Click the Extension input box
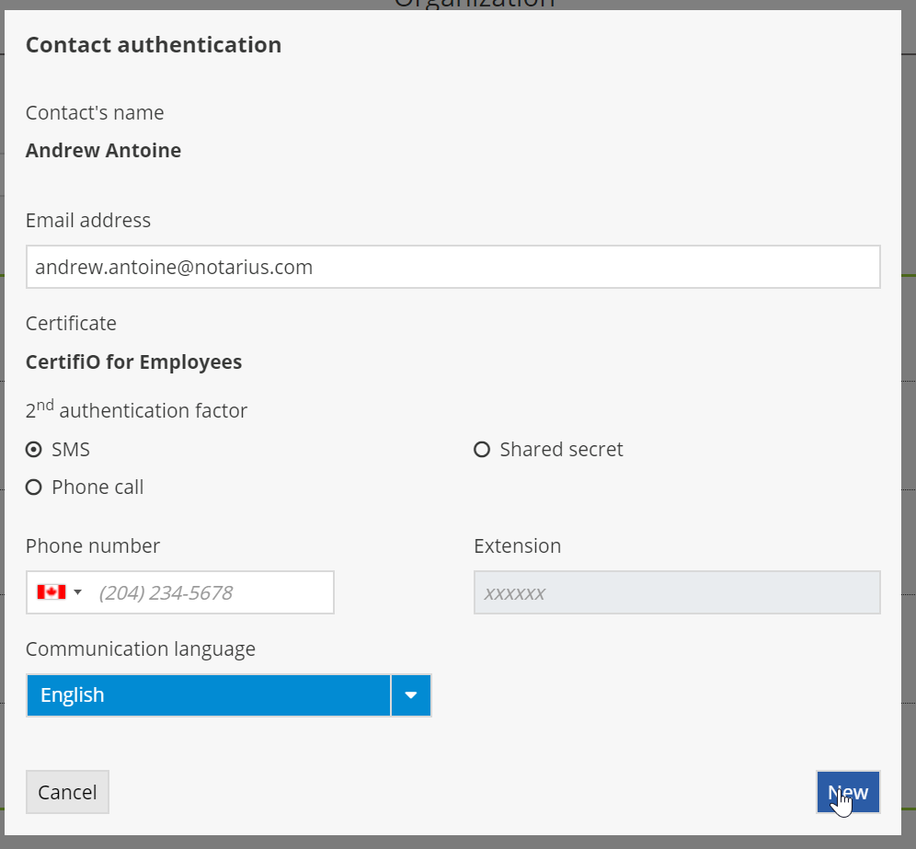This screenshot has height=849, width=916. click(676, 592)
